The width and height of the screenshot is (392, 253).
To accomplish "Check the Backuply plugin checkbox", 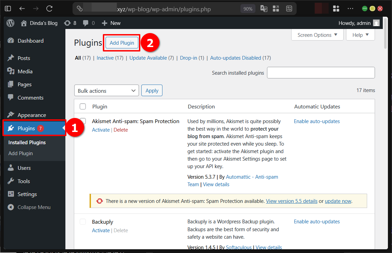I will click(x=83, y=222).
